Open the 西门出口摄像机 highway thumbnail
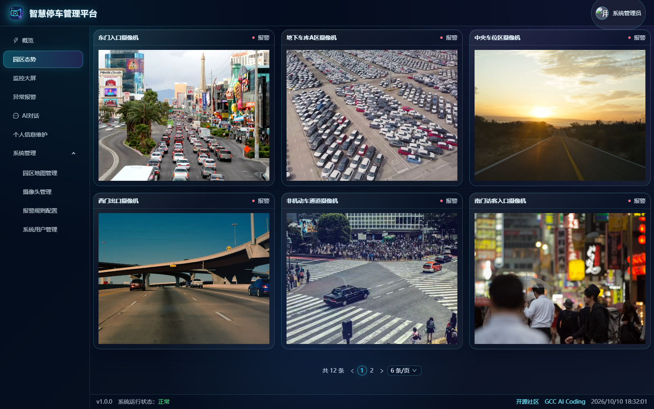 184,279
